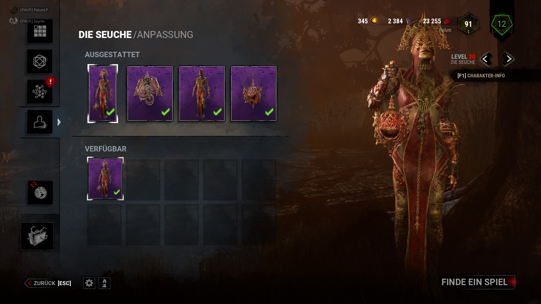Switch to next character with right arrow
The image size is (541, 304).
508,59
